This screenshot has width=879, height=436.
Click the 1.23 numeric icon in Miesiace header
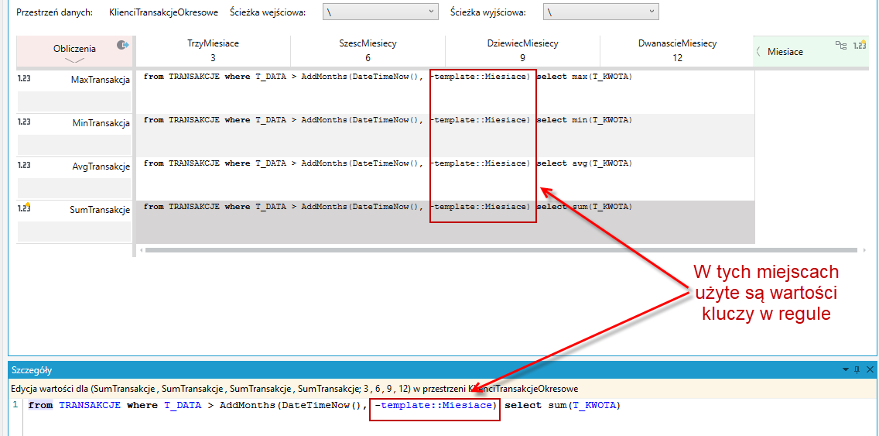860,46
